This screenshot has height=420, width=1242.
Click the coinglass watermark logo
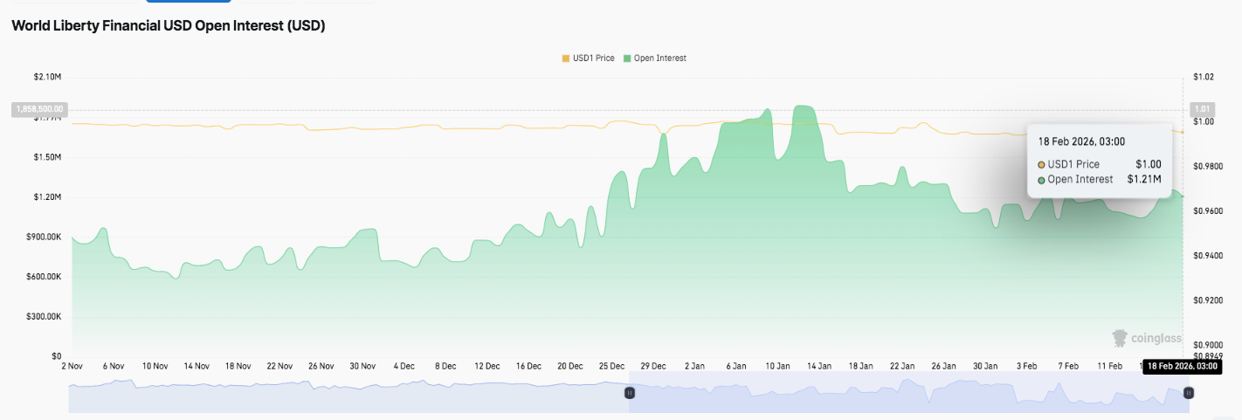(x=1146, y=338)
